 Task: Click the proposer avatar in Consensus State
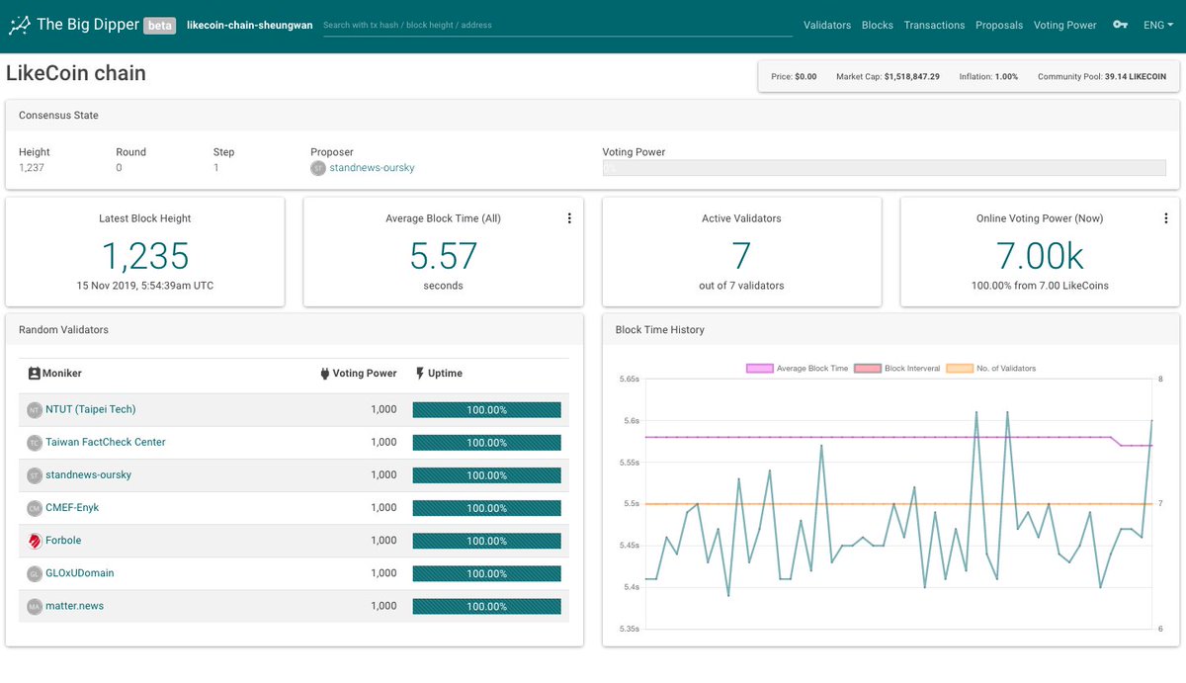pyautogui.click(x=318, y=168)
